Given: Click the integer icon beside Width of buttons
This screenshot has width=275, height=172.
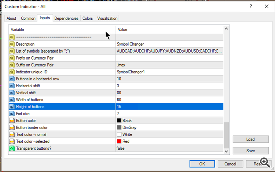Looking at the screenshot, I should (12, 100).
